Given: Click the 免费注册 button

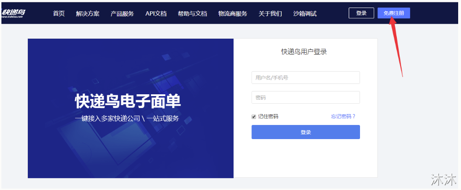Looking at the screenshot, I should coord(394,13).
